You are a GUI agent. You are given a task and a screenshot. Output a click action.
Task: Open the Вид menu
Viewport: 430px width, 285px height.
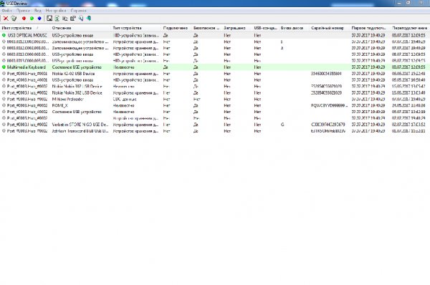pos(38,11)
